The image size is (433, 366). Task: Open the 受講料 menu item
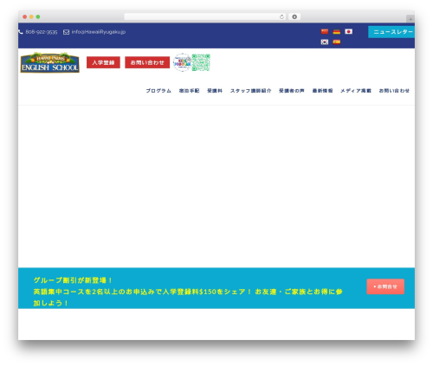pos(215,91)
